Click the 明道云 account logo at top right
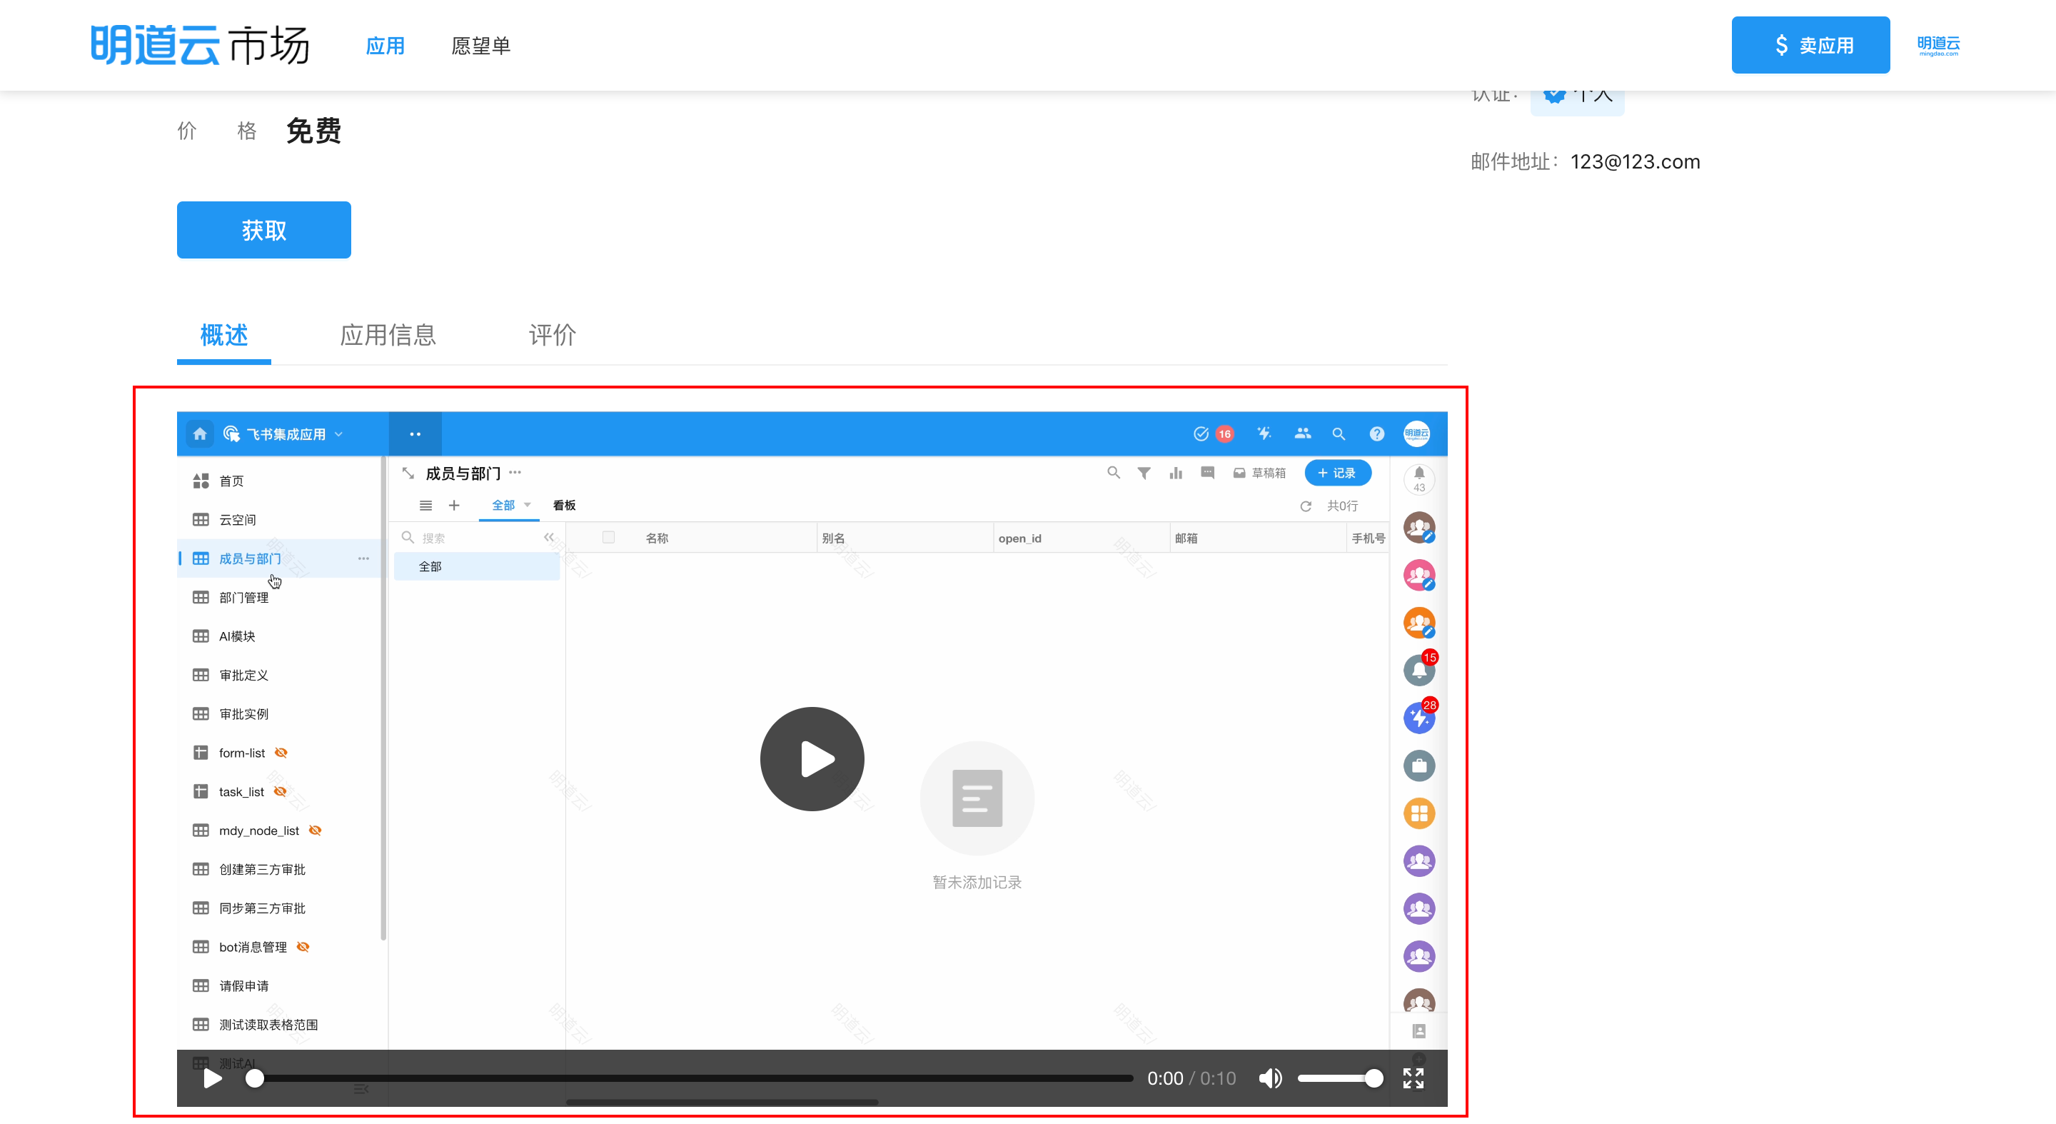This screenshot has width=2056, height=1124. tap(1938, 46)
